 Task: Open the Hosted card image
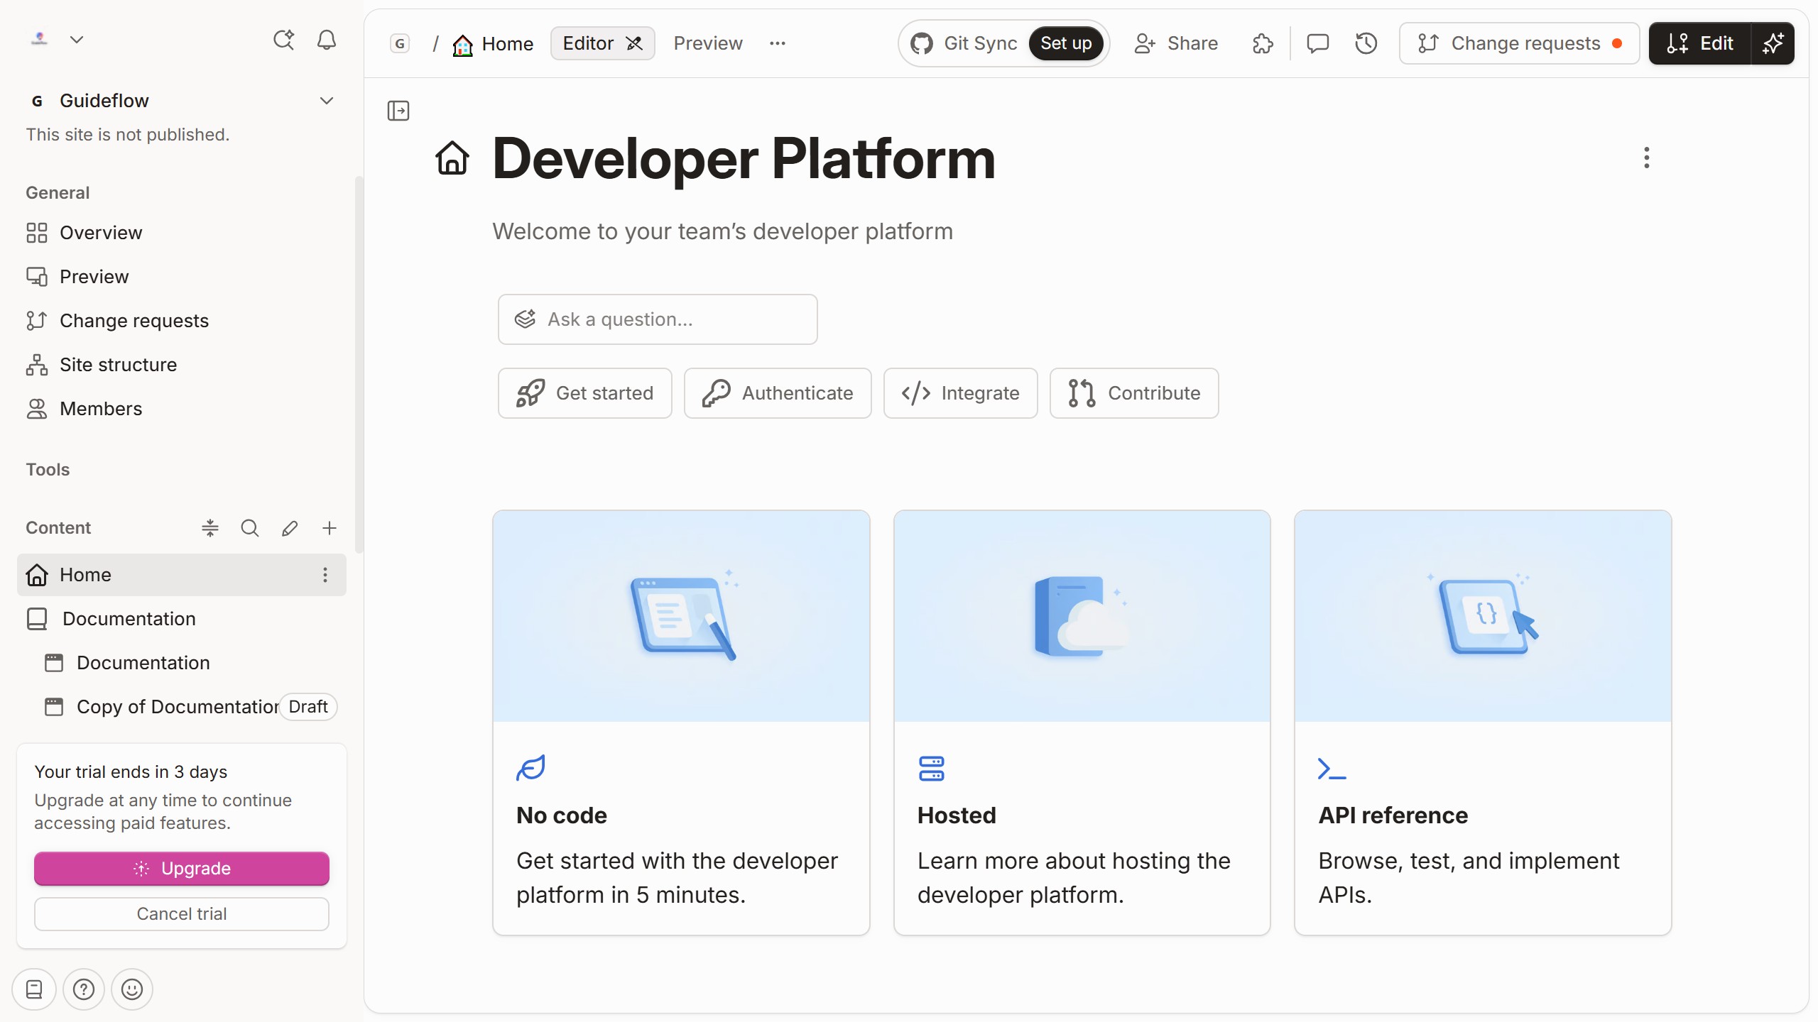[x=1082, y=616]
